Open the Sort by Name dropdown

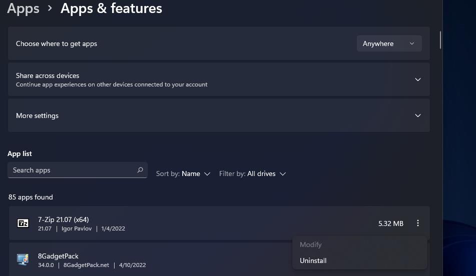point(183,174)
